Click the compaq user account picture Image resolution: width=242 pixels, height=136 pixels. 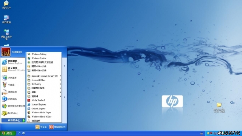tap(6, 52)
